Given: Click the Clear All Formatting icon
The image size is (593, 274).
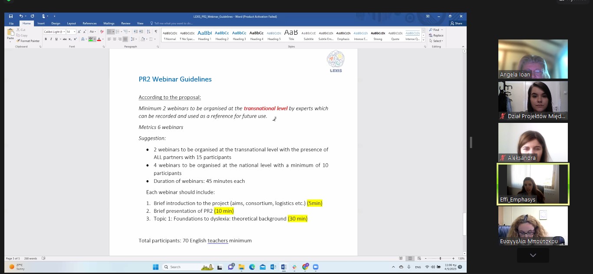Looking at the screenshot, I should [x=102, y=32].
